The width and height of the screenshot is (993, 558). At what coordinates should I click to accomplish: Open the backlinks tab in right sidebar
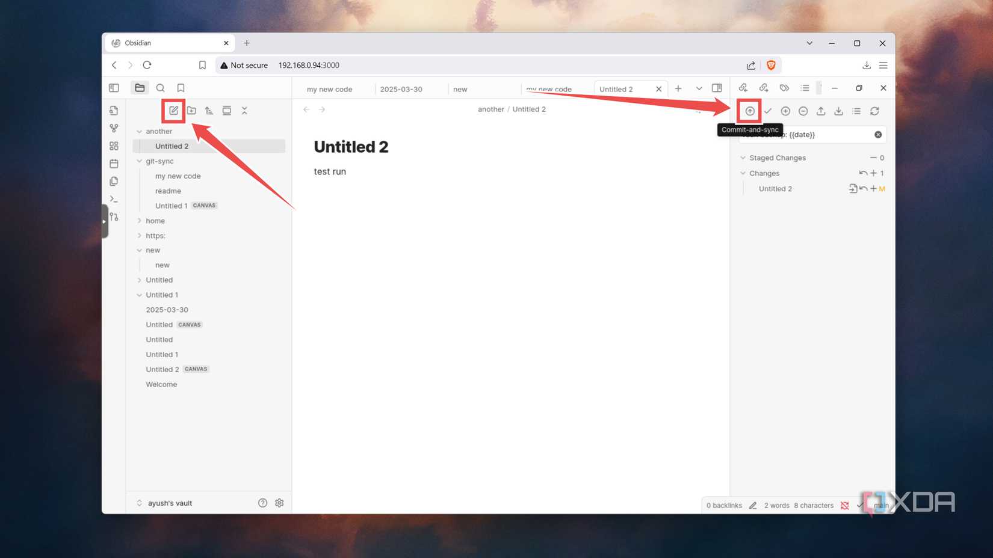click(x=743, y=88)
